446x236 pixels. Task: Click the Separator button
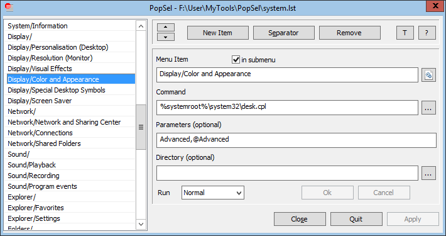tap(283, 33)
